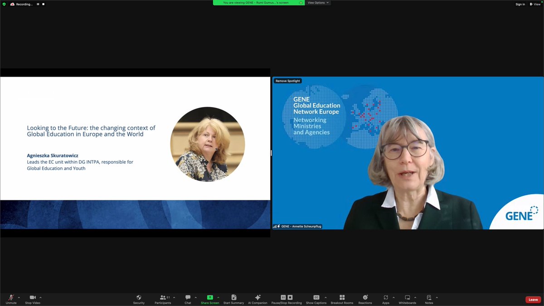Open video options arrow next to Stop Video

point(40,298)
